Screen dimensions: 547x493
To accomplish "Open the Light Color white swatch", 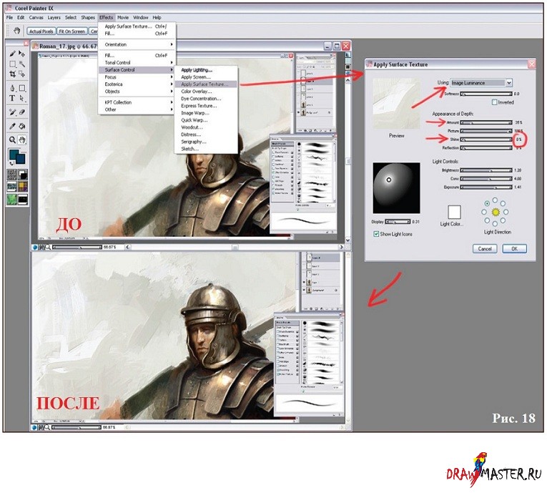I will (454, 212).
